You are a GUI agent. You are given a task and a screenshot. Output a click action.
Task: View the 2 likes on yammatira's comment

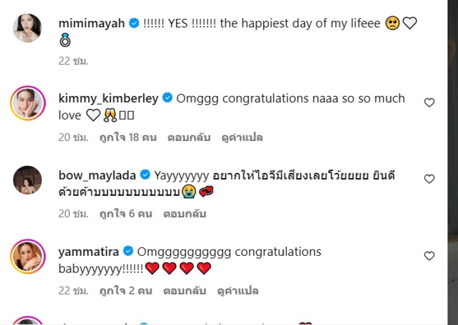click(125, 291)
